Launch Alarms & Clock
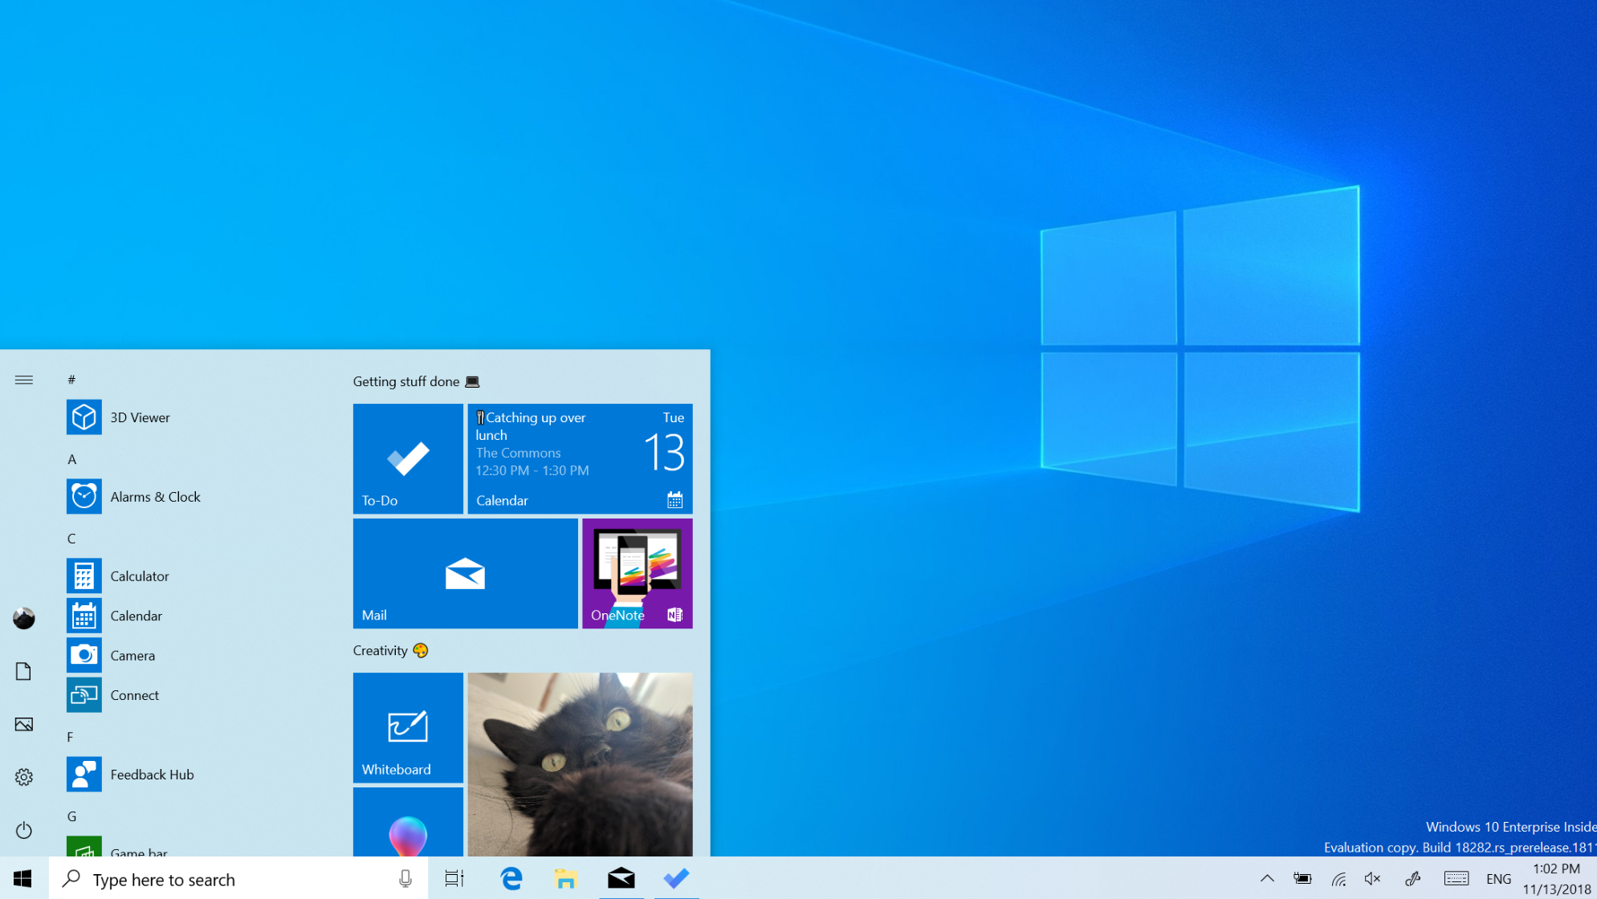The width and height of the screenshot is (1597, 899). 155,496
